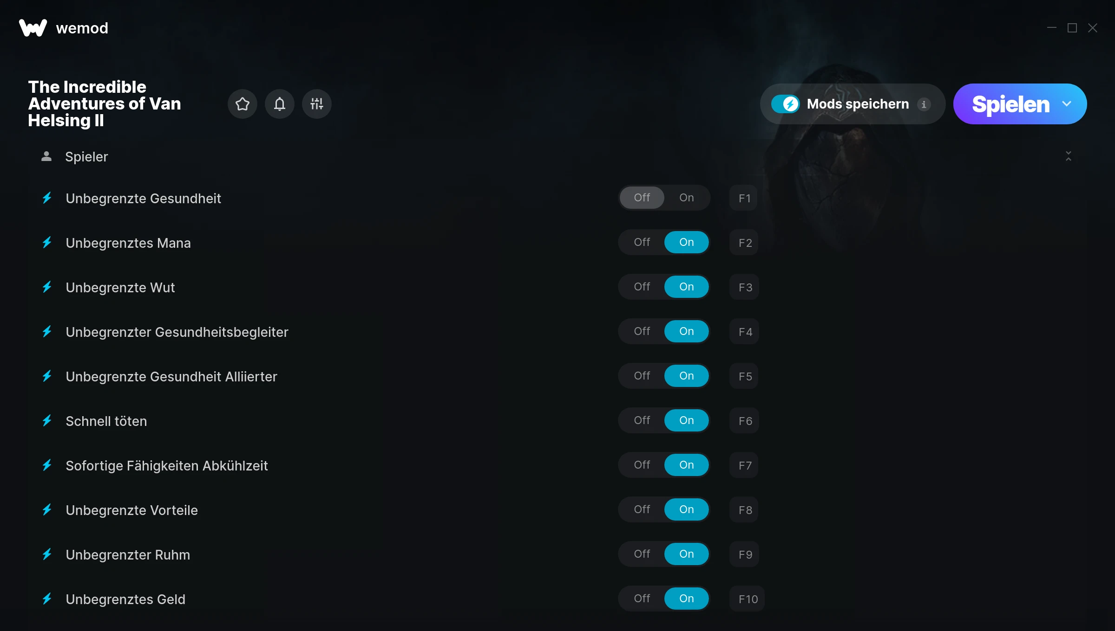This screenshot has width=1115, height=631.
Task: Disable Unbegrenztes Geld cheat
Action: [642, 599]
